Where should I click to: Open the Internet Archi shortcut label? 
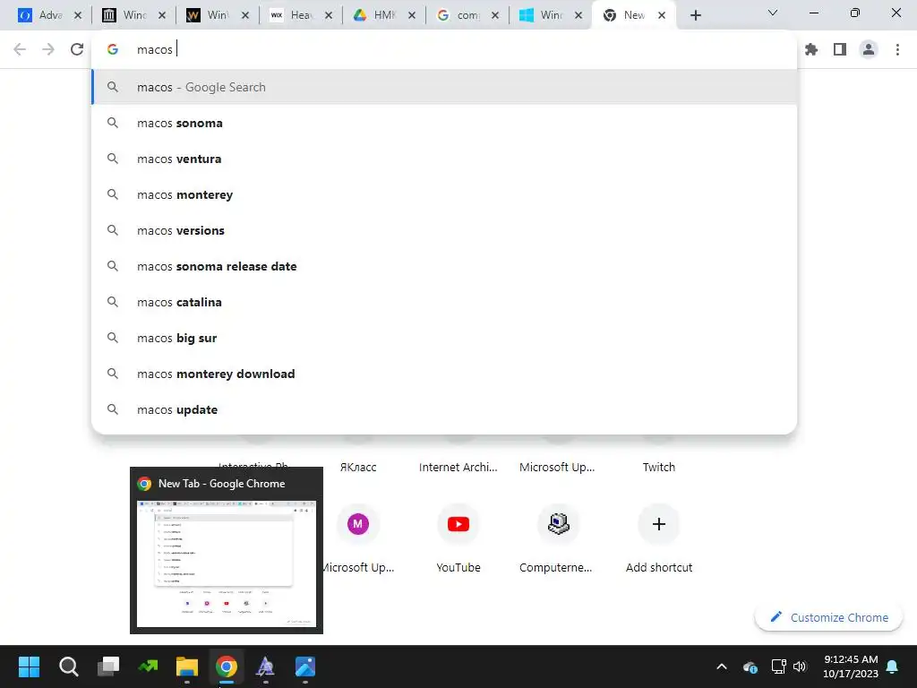point(458,467)
